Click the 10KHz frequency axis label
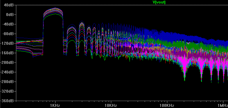The width and height of the screenshot is (228, 108). [111, 105]
